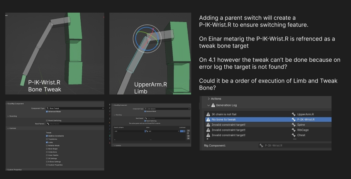Click Bone Tweak component type icon
The width and height of the screenshot is (351, 179).
click(47, 108)
